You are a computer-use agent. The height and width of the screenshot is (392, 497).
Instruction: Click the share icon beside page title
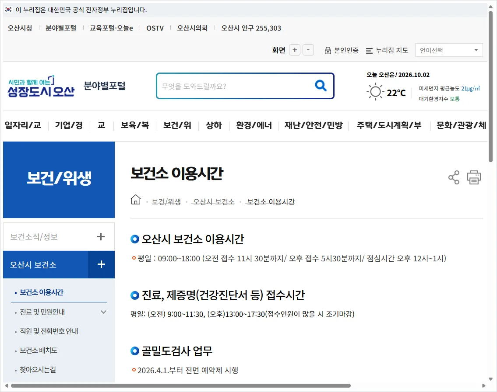pos(454,177)
